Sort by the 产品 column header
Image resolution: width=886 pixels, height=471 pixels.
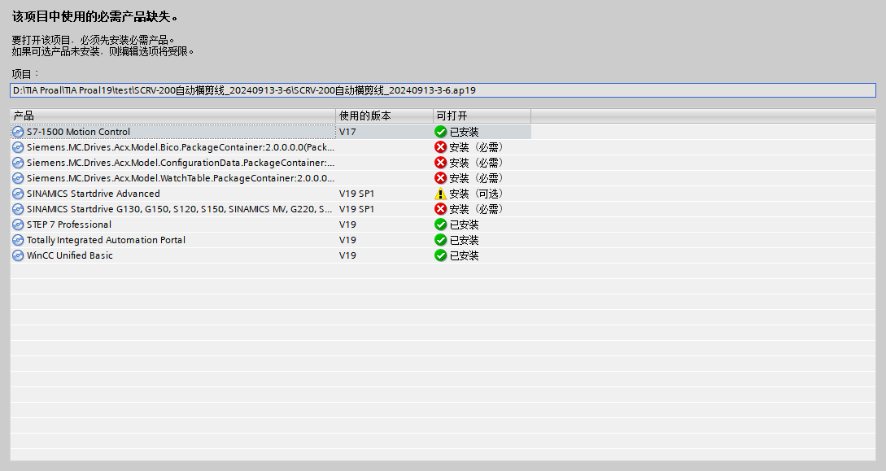pyautogui.click(x=172, y=116)
